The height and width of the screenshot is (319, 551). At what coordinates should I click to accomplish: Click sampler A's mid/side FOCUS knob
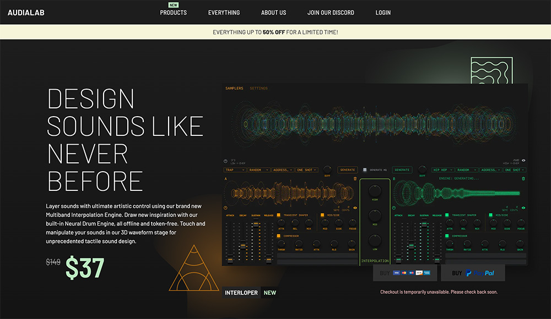[353, 223]
